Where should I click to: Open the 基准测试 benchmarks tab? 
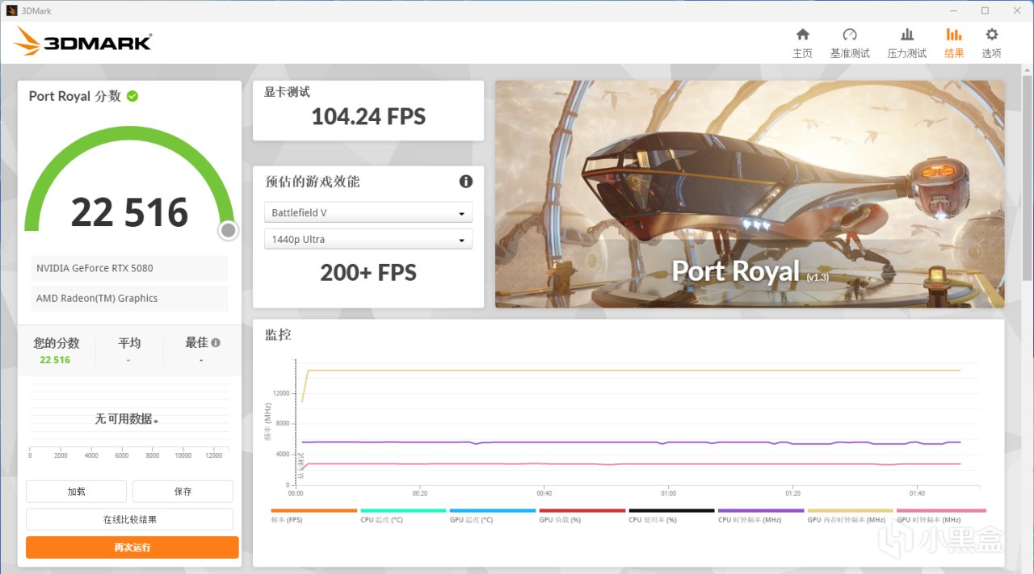[850, 44]
